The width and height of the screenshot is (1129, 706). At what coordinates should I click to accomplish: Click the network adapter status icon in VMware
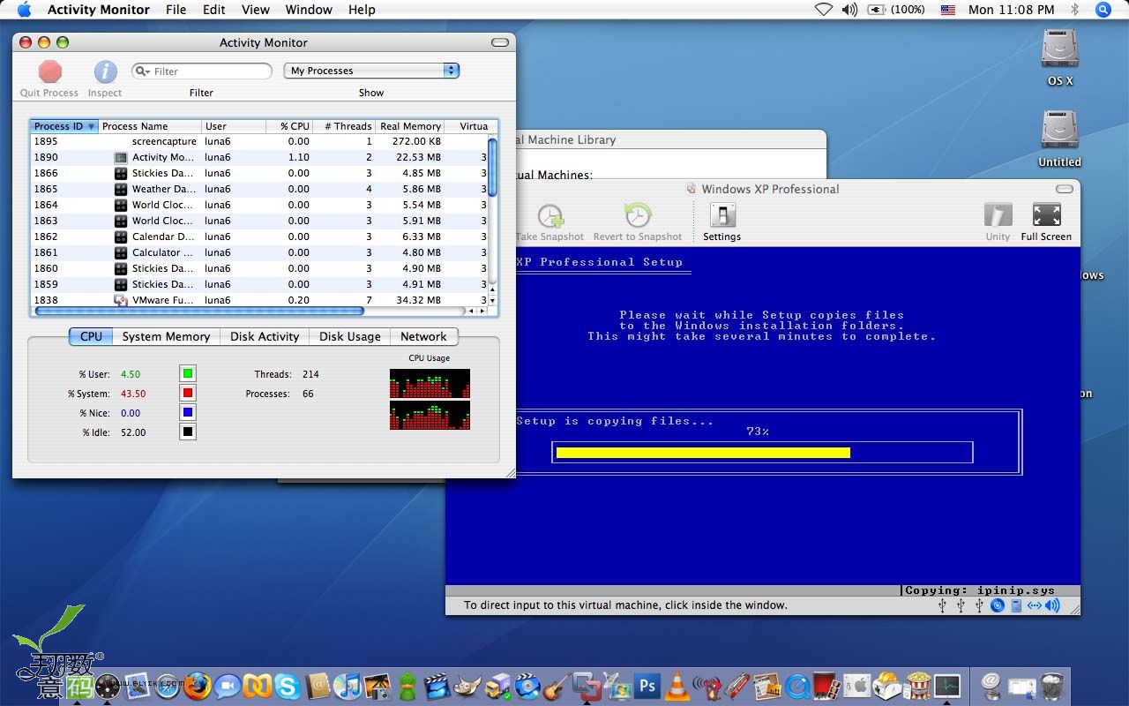(1034, 605)
